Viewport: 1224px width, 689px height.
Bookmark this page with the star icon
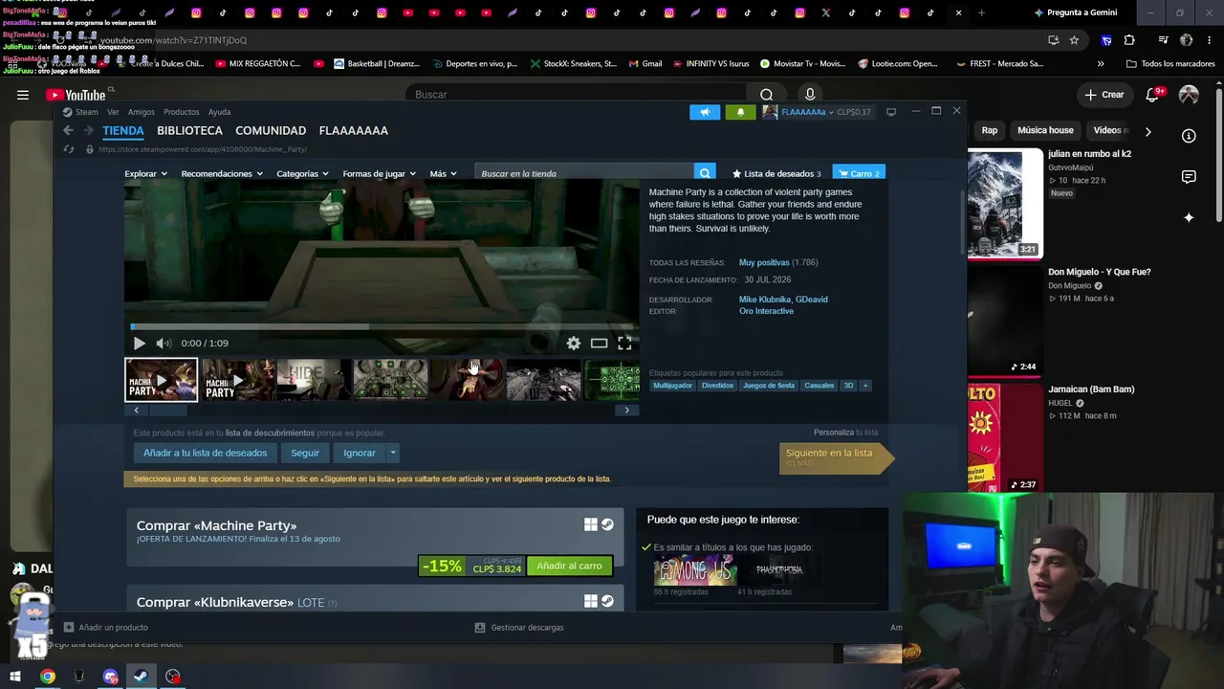(1074, 40)
